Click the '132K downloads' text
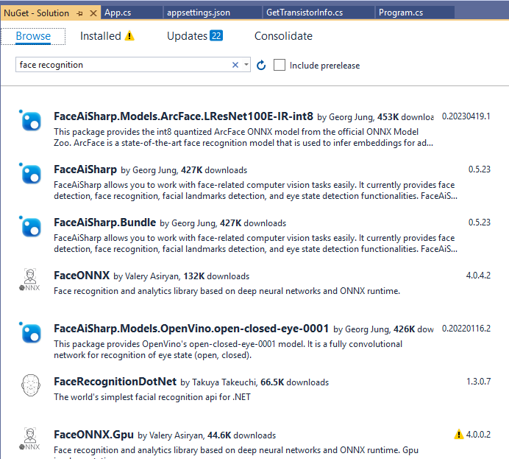This screenshot has height=459, width=509. 216,276
